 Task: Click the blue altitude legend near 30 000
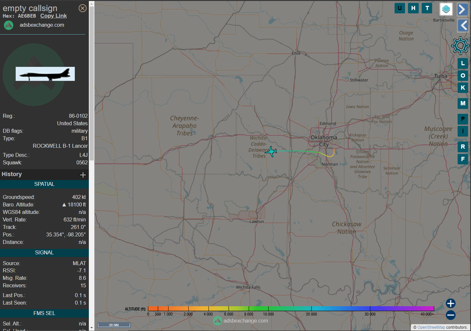370,308
